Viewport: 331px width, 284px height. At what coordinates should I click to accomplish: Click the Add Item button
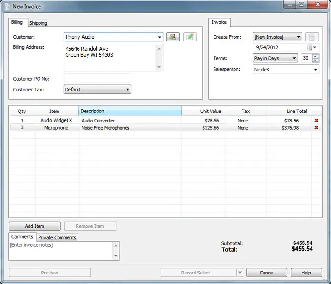click(35, 226)
